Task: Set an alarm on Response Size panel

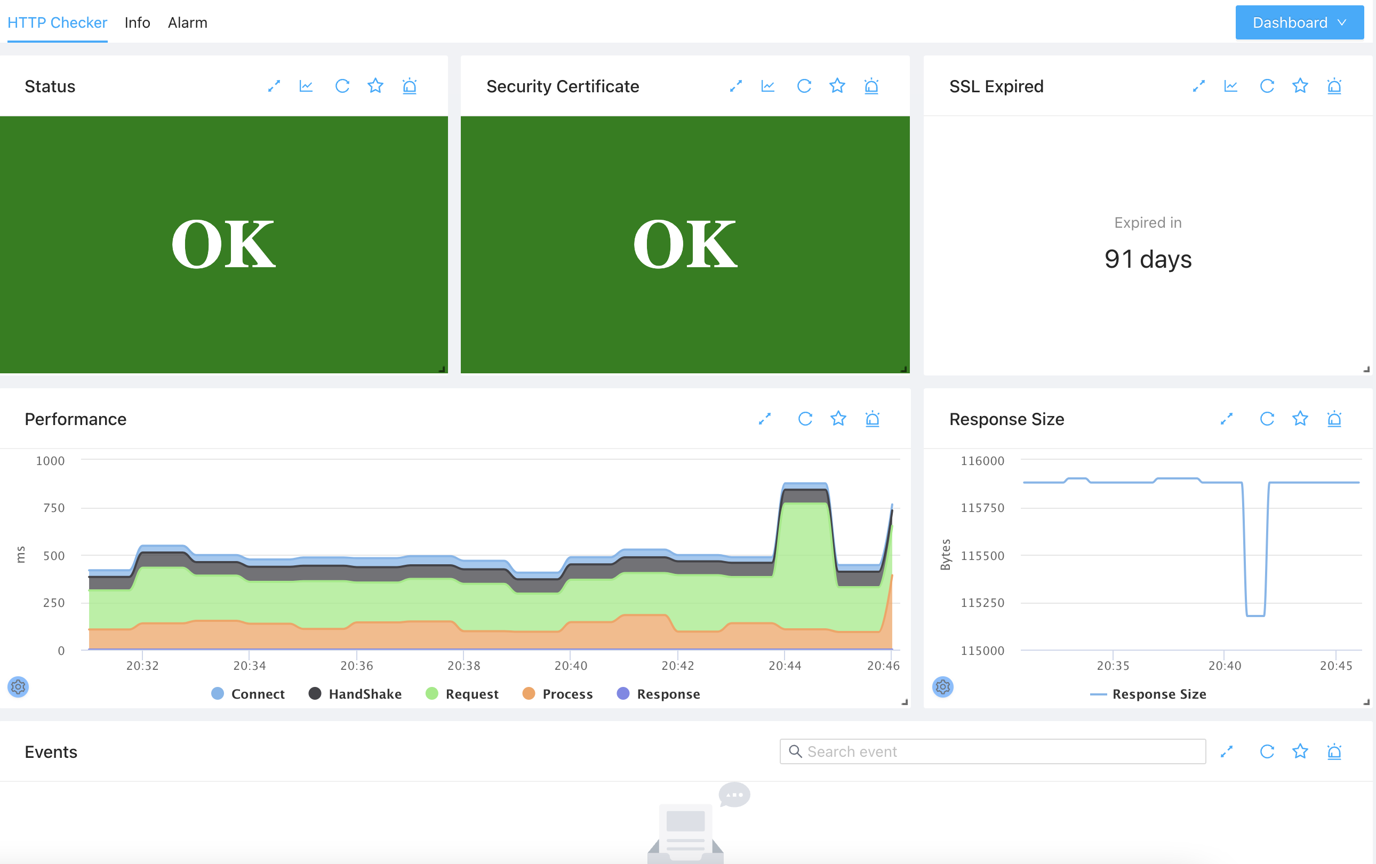Action: point(1334,419)
